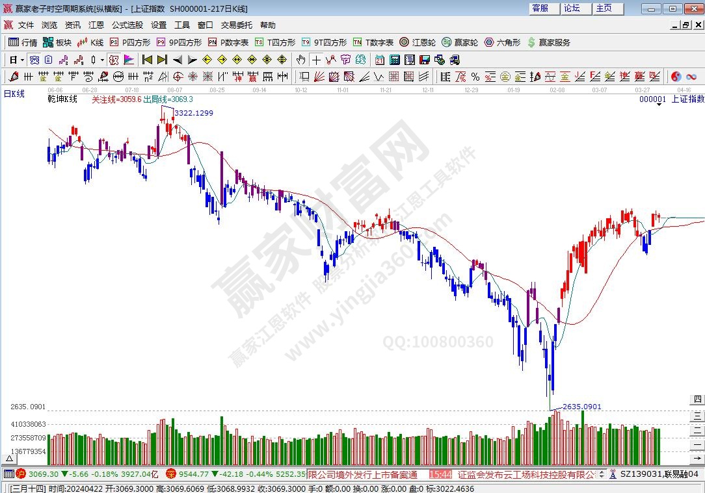Screen dimensions: 705x493
Task: Toggle the 四 four-panel layout button
Action: pos(697,399)
